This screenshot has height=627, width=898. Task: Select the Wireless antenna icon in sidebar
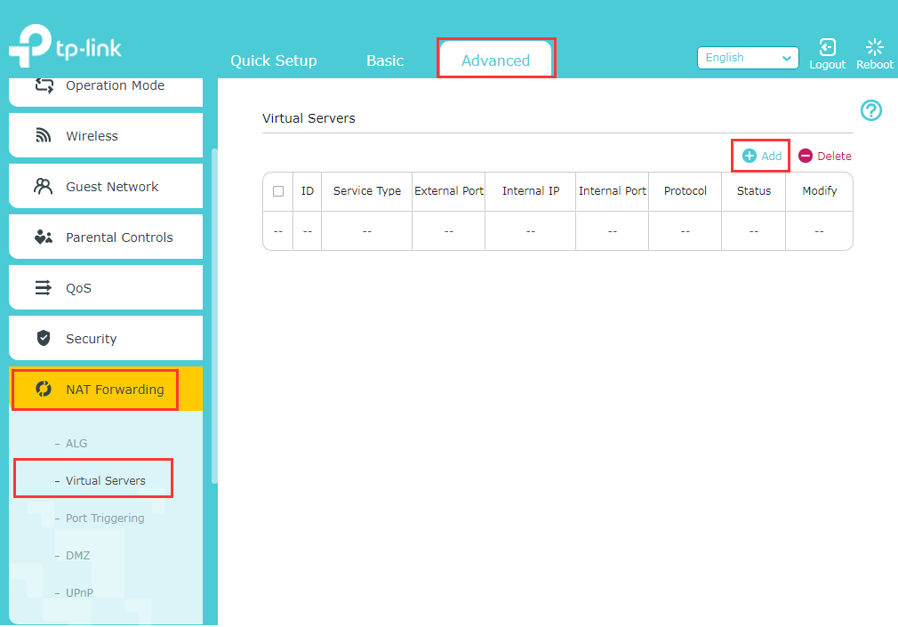point(43,135)
